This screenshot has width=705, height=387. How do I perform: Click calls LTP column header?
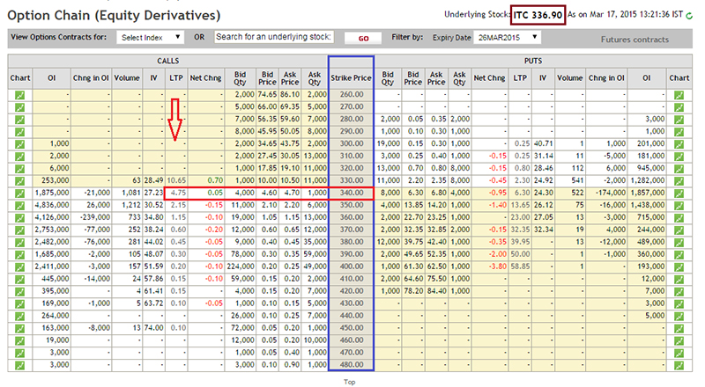click(176, 78)
